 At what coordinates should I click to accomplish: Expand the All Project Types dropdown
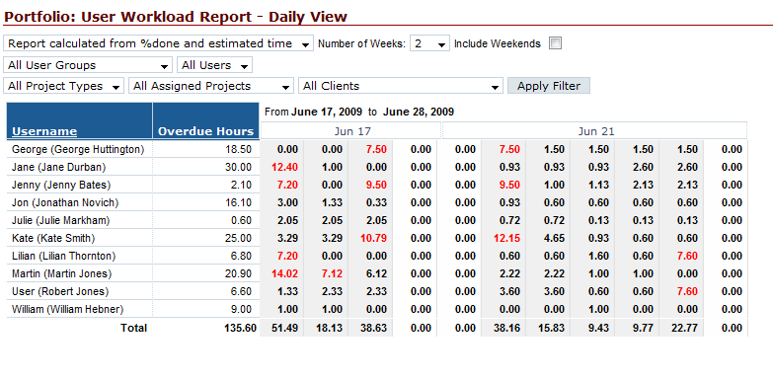(x=63, y=86)
